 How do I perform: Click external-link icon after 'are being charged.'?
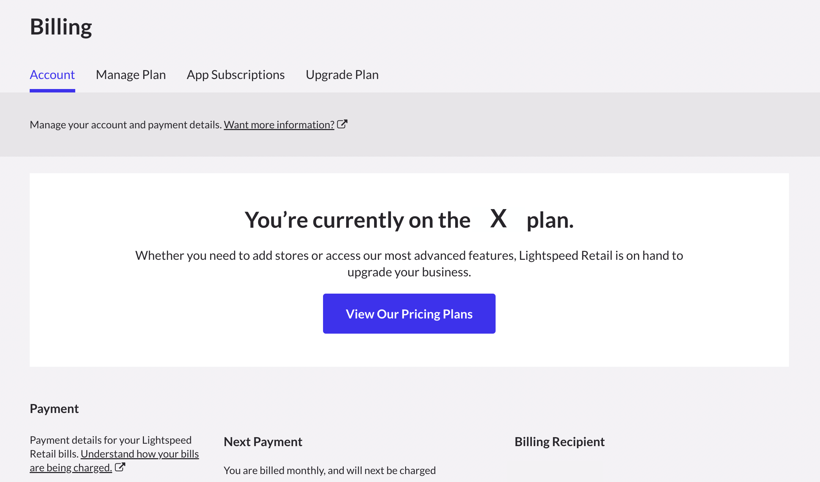tap(120, 467)
